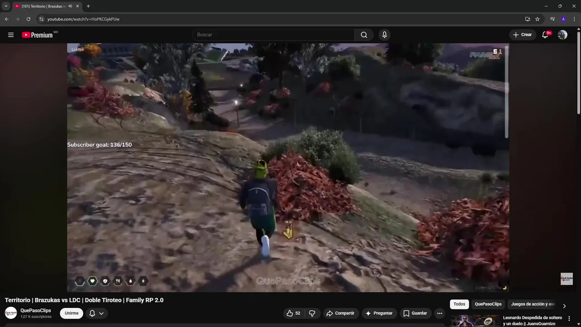Click the search magnifier button
The image size is (581, 327).
[x=364, y=35]
